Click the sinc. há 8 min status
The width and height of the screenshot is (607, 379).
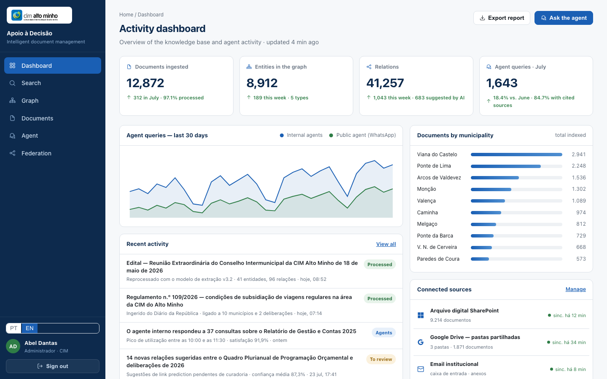point(568,369)
